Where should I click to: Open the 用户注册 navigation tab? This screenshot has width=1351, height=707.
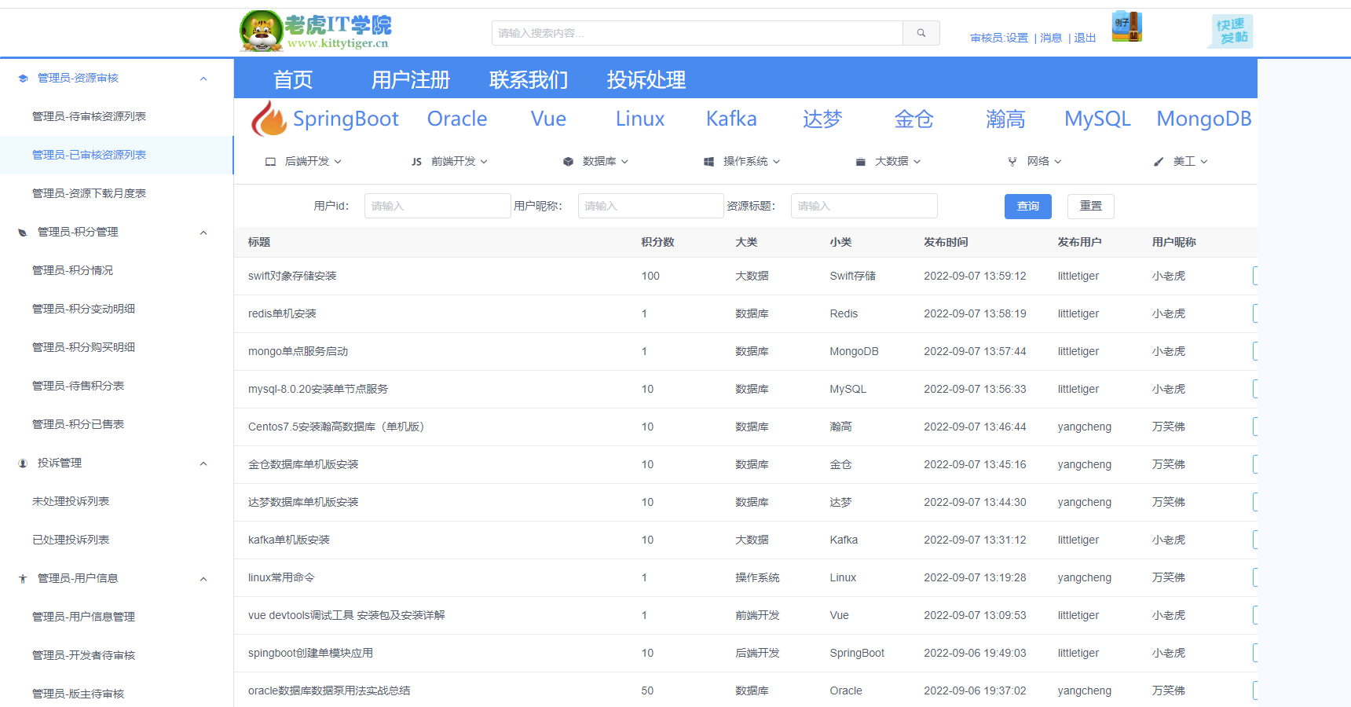pyautogui.click(x=411, y=80)
